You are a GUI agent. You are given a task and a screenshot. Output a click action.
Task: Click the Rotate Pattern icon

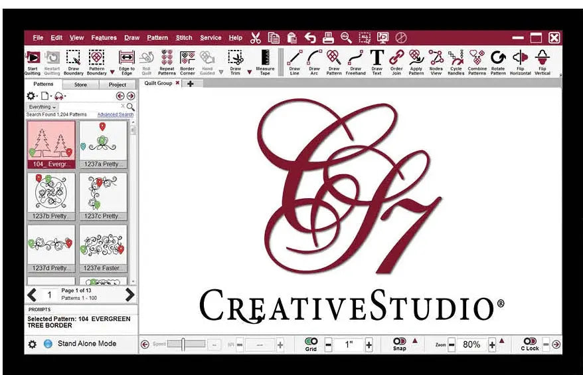498,62
